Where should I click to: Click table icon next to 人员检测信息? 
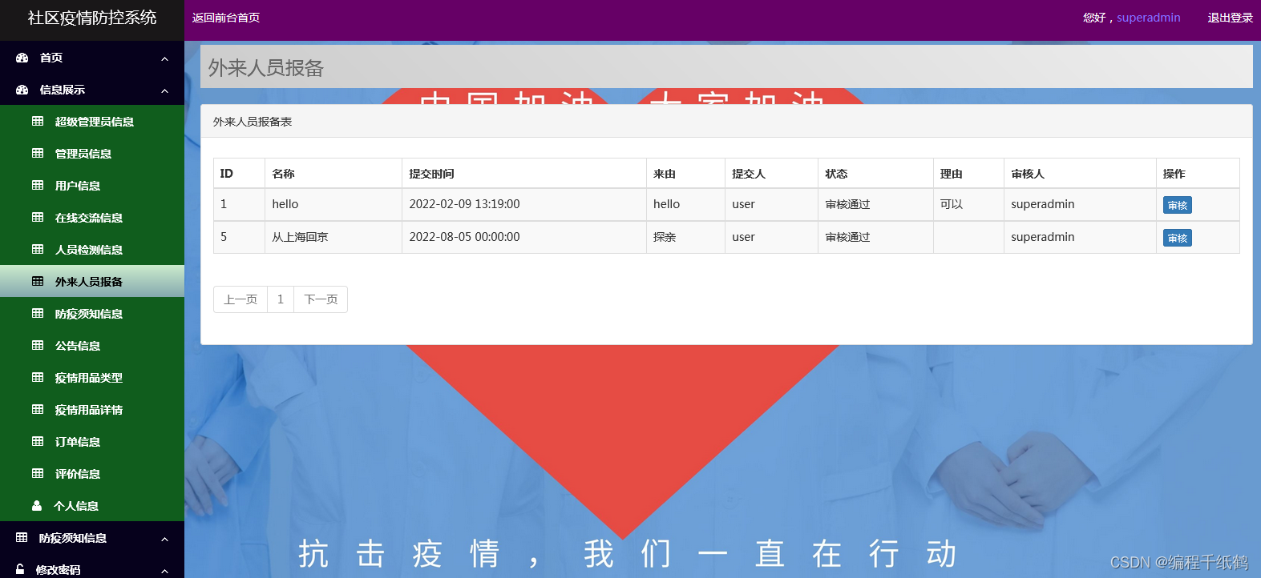click(x=38, y=250)
